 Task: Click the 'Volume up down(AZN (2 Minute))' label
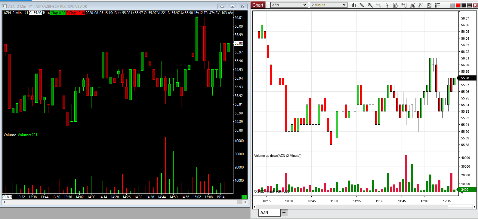point(278,156)
